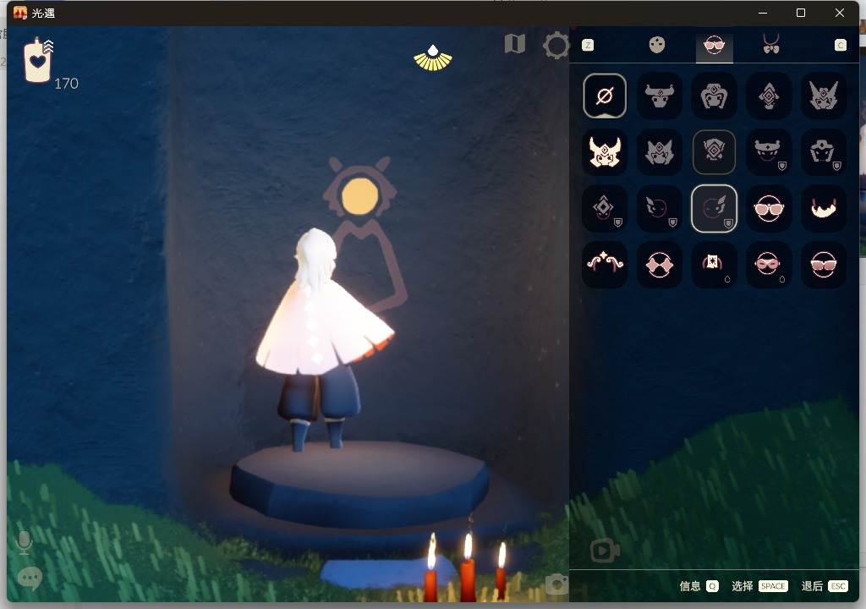
Task: Switch to the necklace and bowtie tab
Action: pos(770,45)
